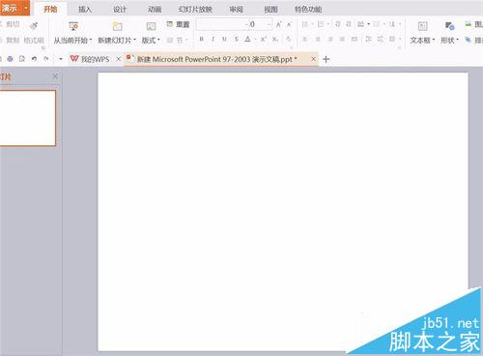Image resolution: width=483 pixels, height=356 pixels.
Task: Open the 特色功能 ribbon tab
Action: [308, 9]
